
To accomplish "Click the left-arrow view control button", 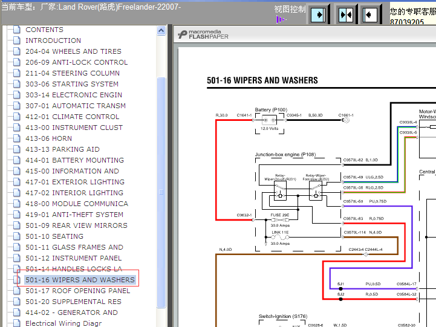I will tap(371, 15).
